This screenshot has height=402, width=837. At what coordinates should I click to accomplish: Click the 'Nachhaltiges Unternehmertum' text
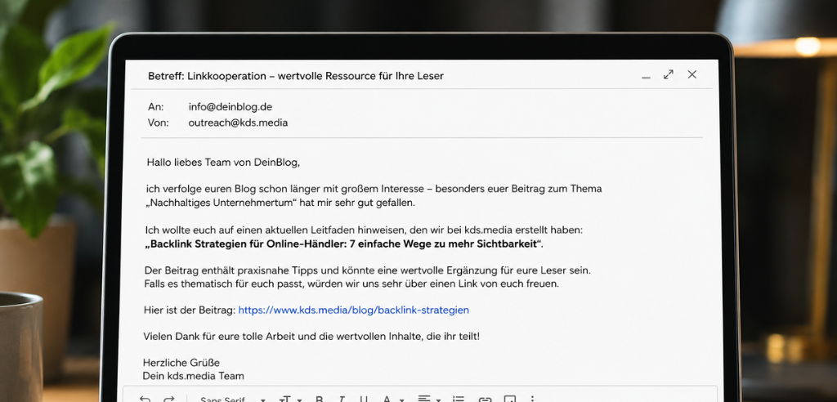(x=221, y=203)
